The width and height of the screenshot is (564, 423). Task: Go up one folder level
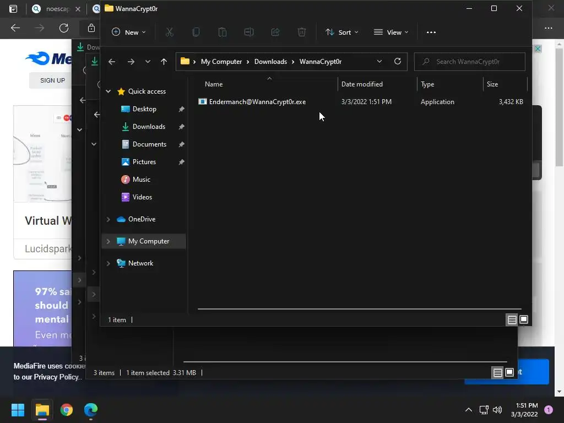(164, 62)
